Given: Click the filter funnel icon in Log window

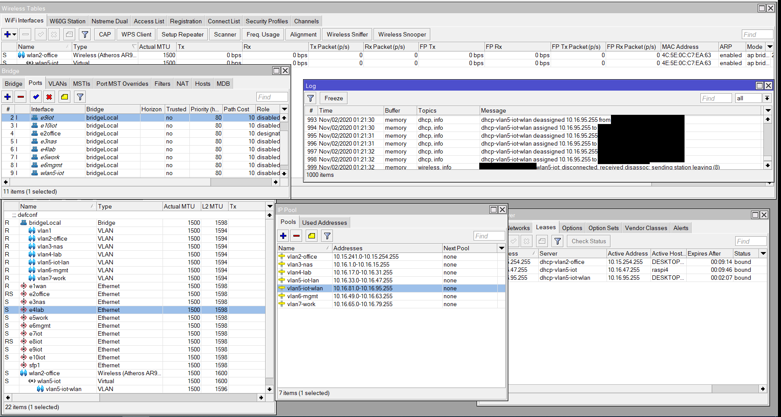Looking at the screenshot, I should click(x=311, y=98).
